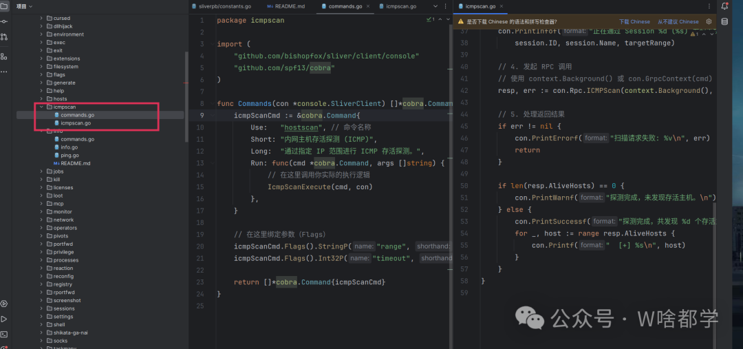This screenshot has width=743, height=349.
Task: Click the gear icon in Chinese spellcheck banner
Action: pyautogui.click(x=709, y=21)
